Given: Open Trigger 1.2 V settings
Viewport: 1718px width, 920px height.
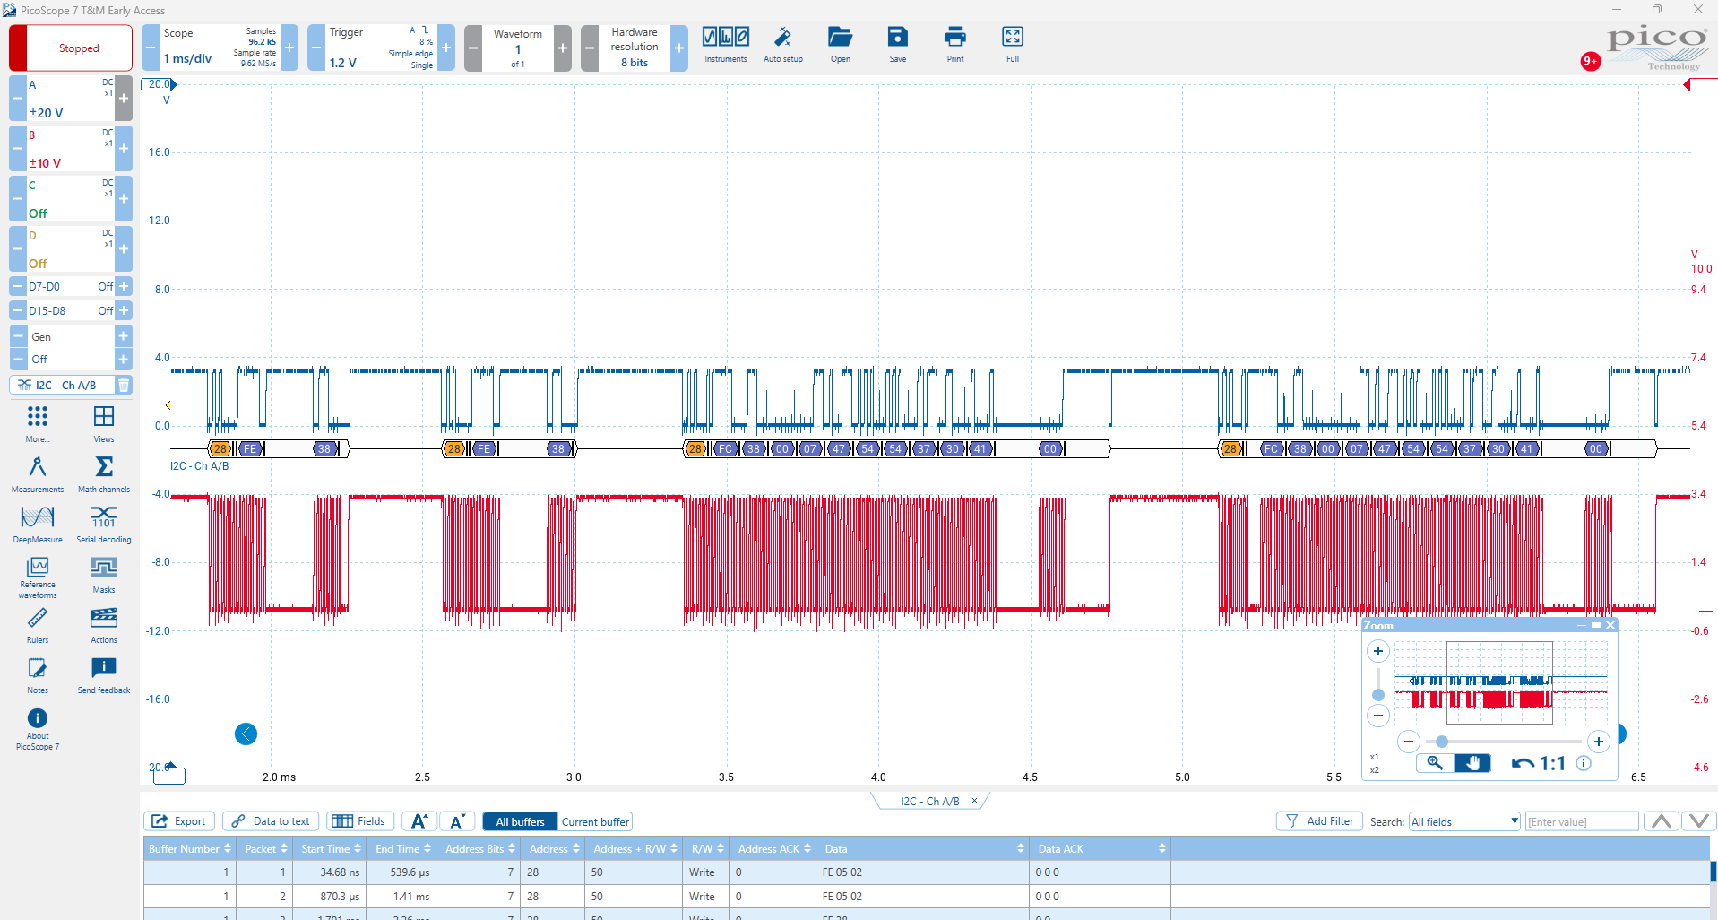Looking at the screenshot, I should tap(381, 48).
